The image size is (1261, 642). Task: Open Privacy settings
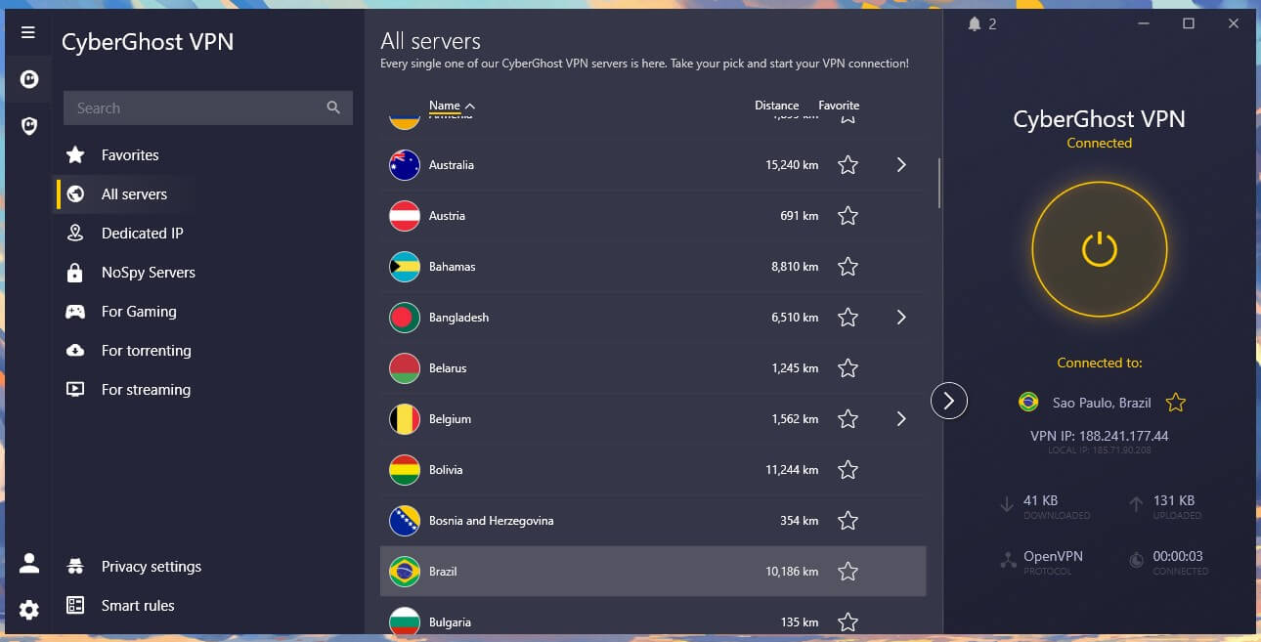point(151,567)
